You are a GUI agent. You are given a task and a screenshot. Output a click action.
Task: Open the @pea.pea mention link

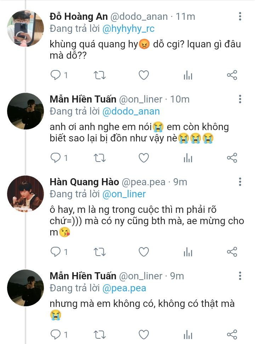tap(124, 288)
